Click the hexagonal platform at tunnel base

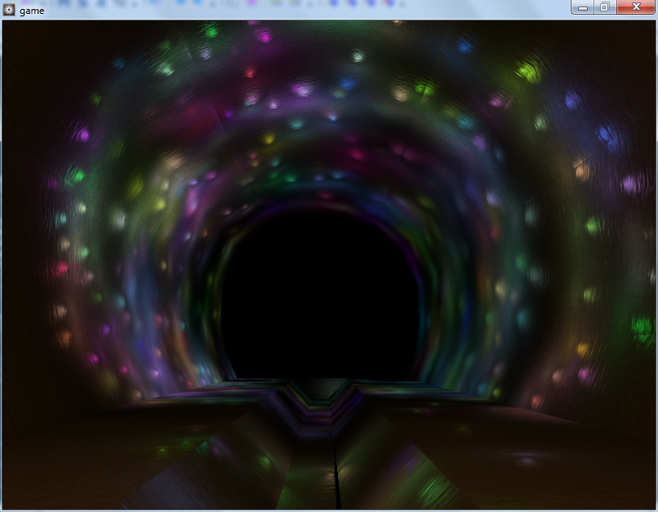click(x=327, y=390)
